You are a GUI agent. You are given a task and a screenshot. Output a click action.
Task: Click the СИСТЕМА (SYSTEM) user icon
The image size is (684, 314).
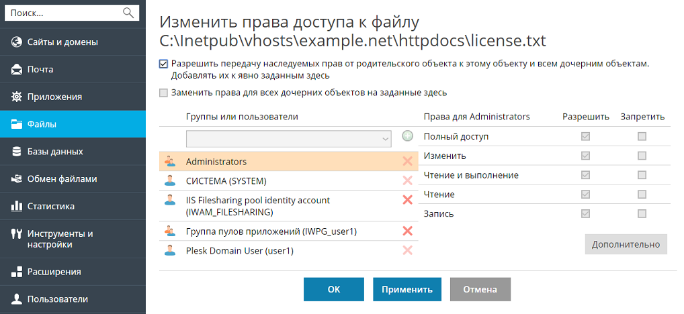171,180
